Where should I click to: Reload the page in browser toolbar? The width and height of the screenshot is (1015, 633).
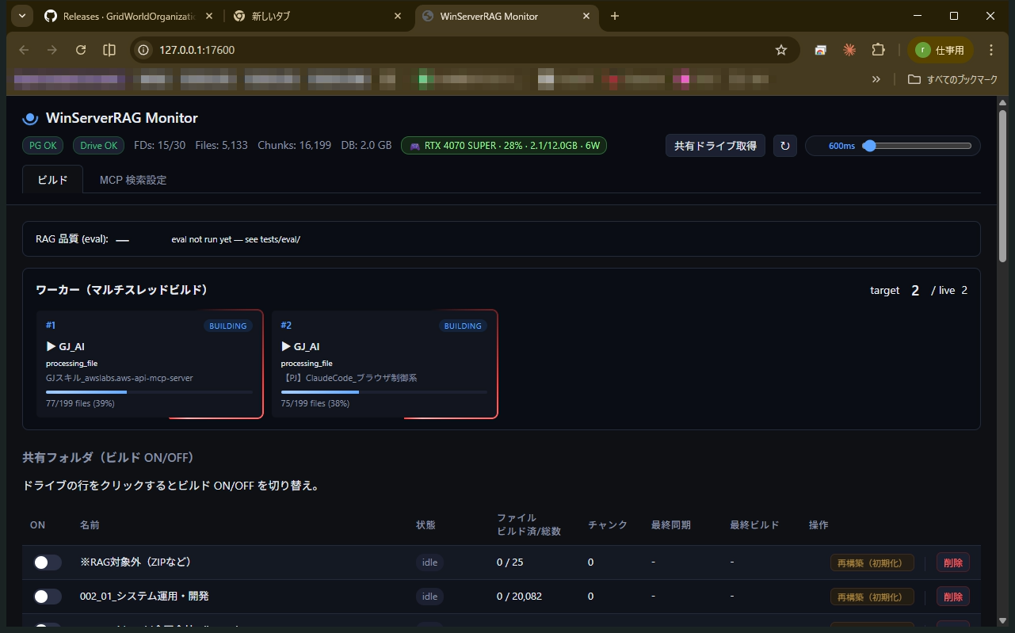(x=81, y=50)
